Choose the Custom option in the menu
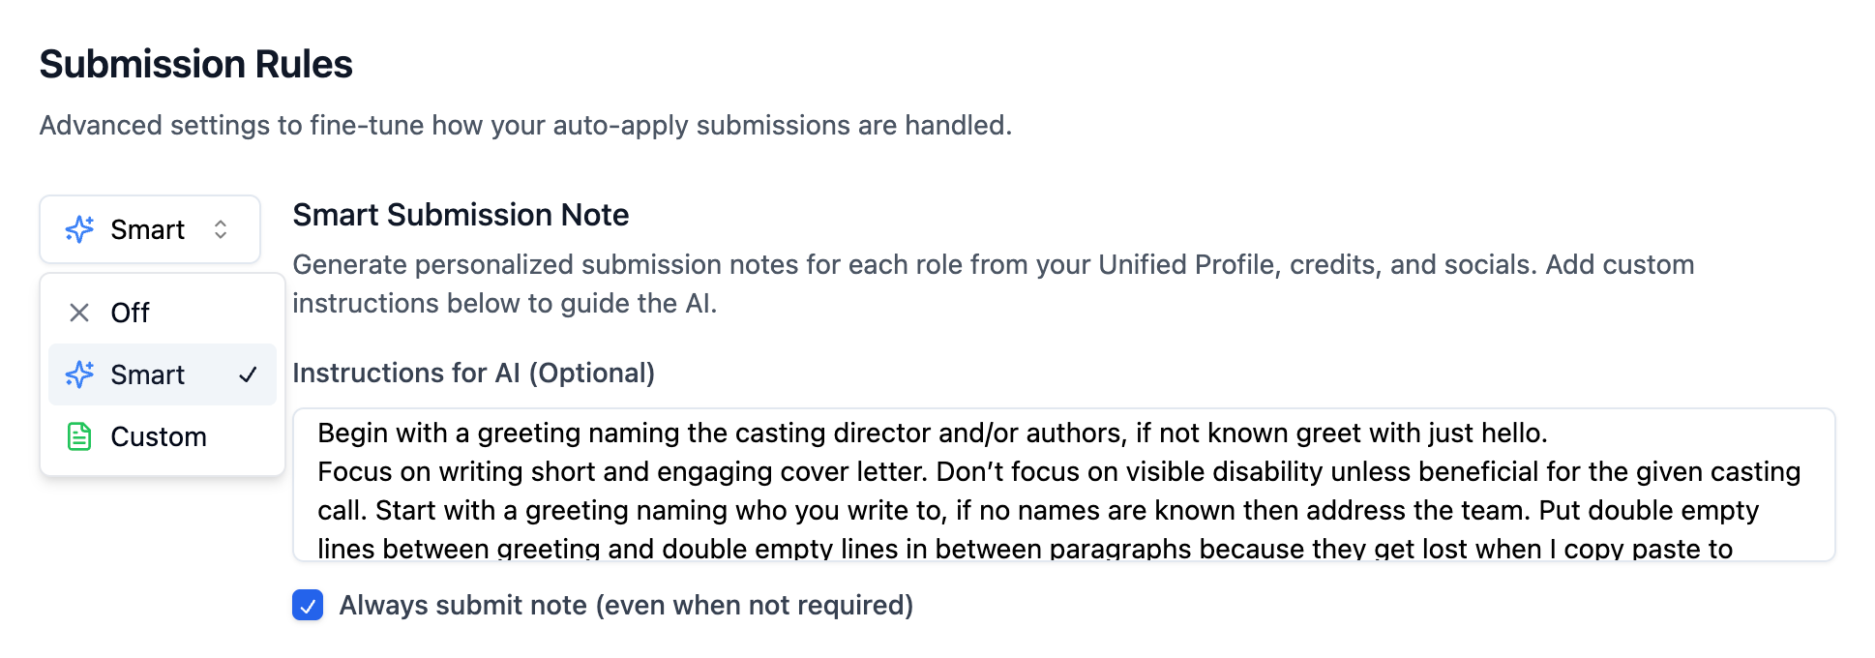Image resolution: width=1875 pixels, height=658 pixels. coord(163,436)
